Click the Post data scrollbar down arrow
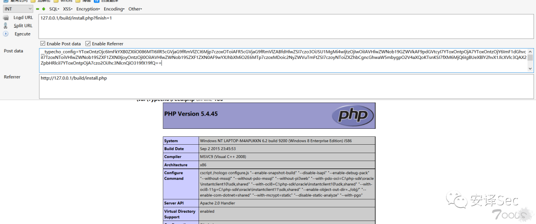The image size is (536, 224). tap(530, 69)
